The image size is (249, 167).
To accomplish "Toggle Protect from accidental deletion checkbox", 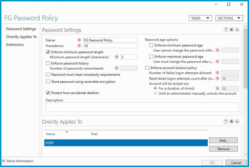I will 48,93.
